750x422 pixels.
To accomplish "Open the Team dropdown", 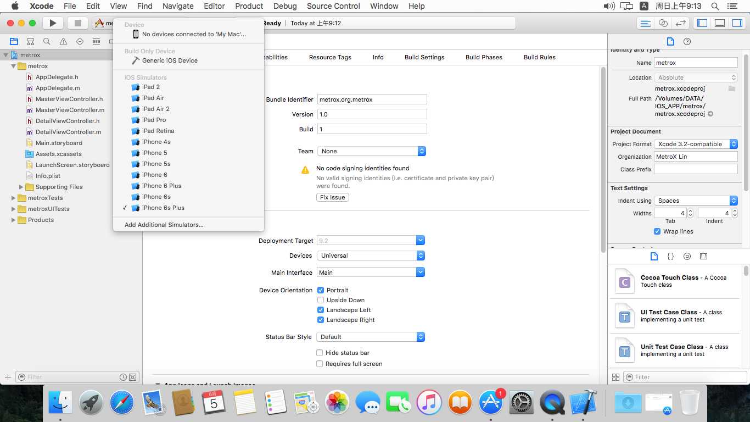I will pos(372,151).
